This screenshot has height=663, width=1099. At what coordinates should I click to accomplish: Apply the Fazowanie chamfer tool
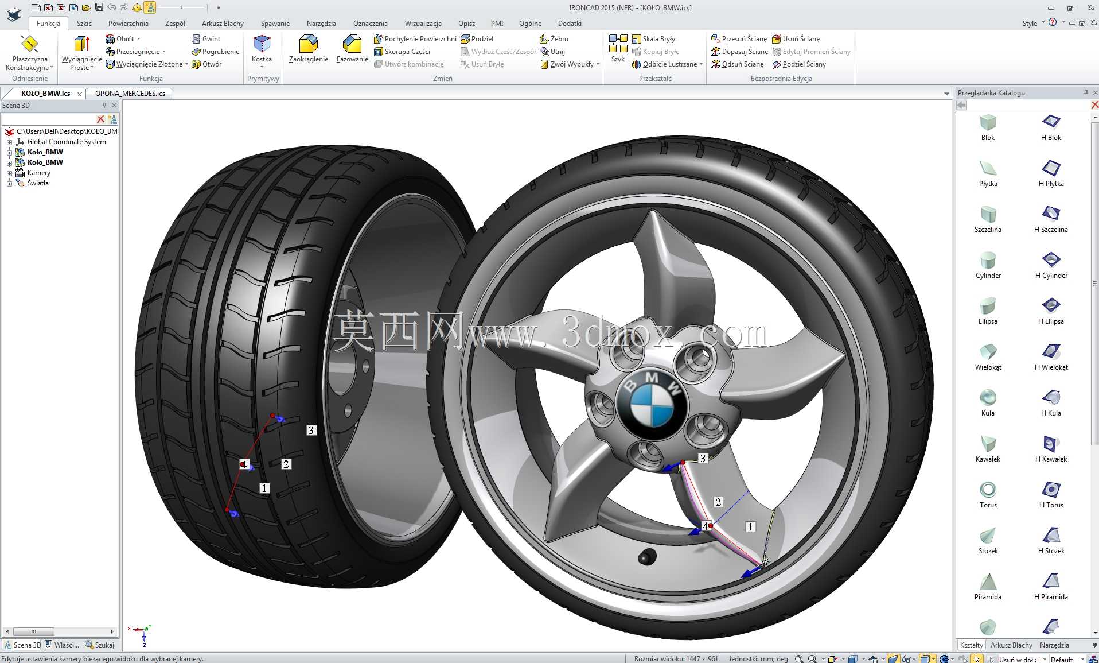(352, 48)
